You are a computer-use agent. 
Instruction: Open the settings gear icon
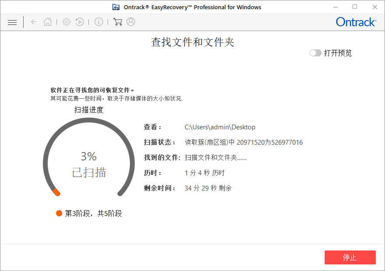[x=66, y=22]
